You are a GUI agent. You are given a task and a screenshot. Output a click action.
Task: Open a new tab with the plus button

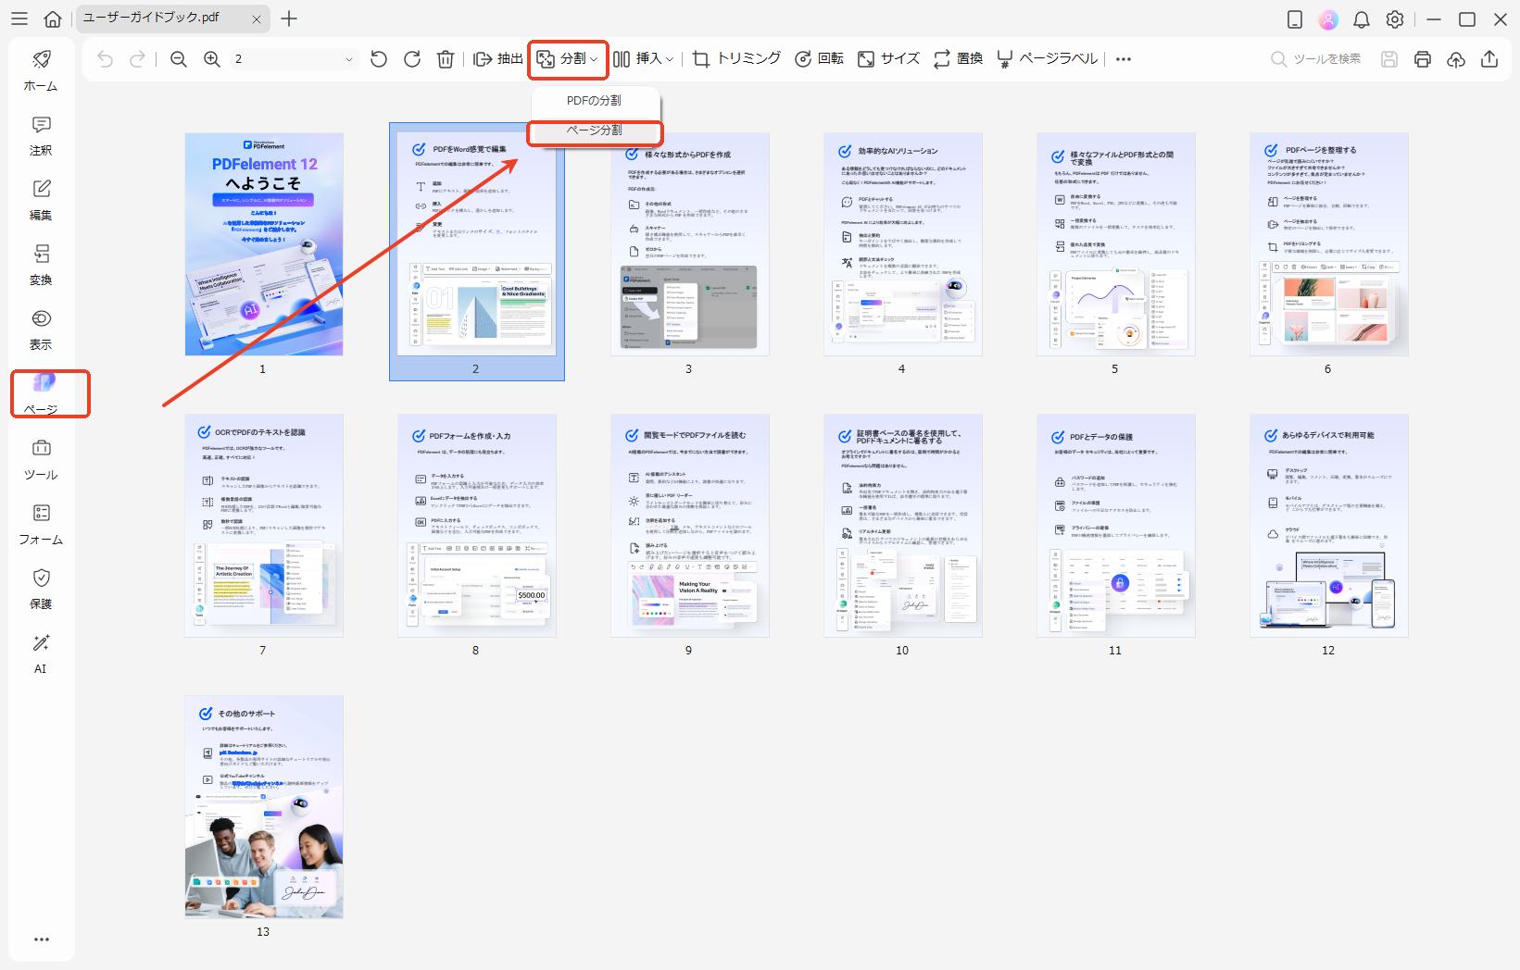point(289,19)
